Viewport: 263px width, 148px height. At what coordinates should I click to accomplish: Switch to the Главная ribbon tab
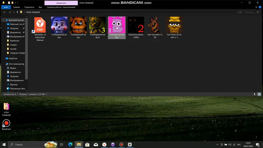(16, 7)
